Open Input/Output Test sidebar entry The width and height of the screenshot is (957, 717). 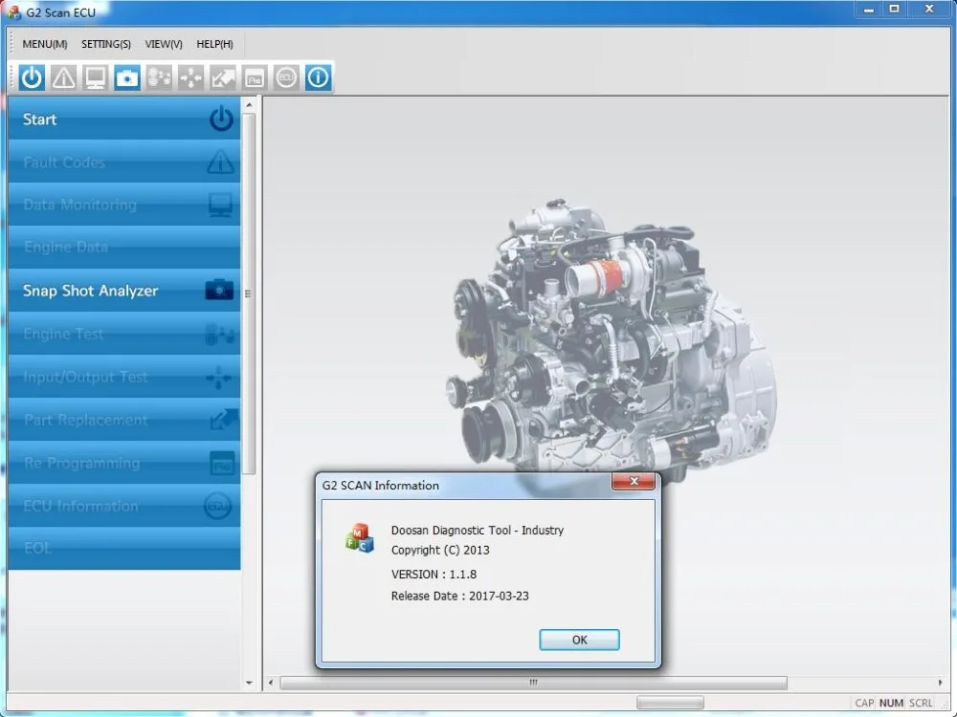point(124,377)
